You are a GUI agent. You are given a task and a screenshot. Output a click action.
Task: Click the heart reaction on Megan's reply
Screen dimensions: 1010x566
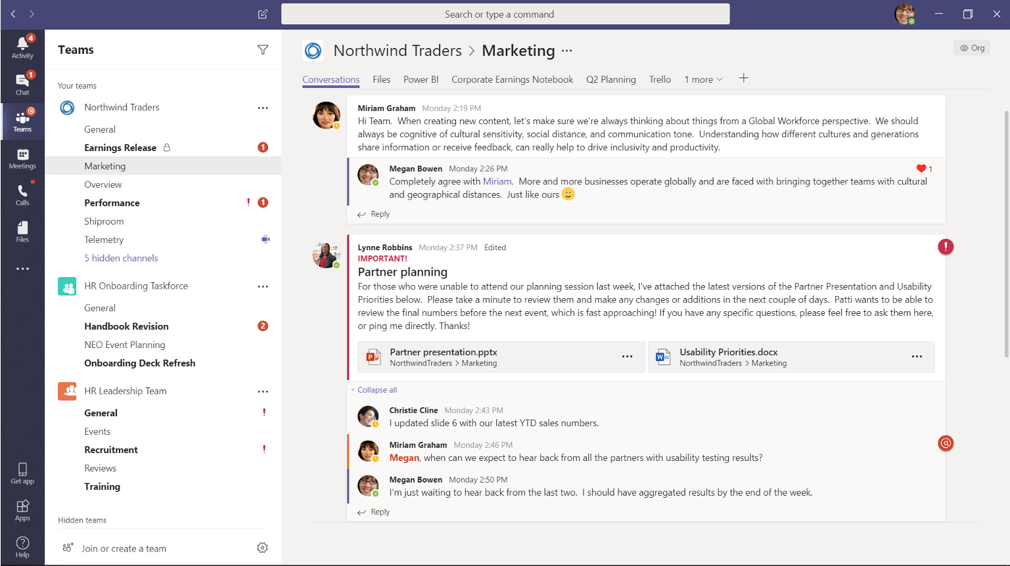coord(921,169)
